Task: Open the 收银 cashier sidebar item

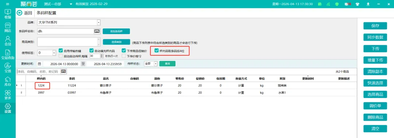Action: pos(8,15)
